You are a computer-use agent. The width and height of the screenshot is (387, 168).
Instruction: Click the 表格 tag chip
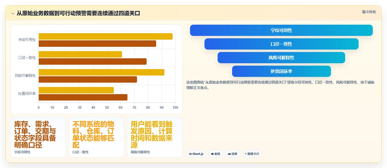tap(215, 154)
